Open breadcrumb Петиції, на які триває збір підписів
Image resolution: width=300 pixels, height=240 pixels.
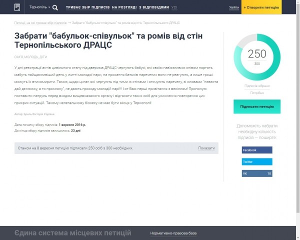tap(40, 23)
